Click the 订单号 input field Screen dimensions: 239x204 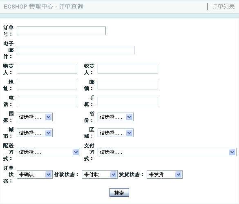pos(61,31)
